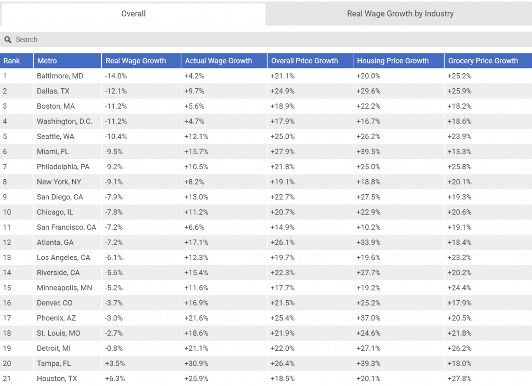The height and width of the screenshot is (386, 532).
Task: Click the search magnifier icon
Action: point(8,39)
